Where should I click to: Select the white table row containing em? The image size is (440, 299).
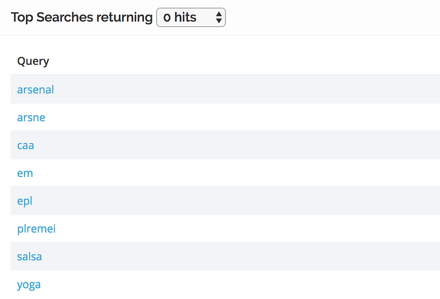click(x=226, y=173)
